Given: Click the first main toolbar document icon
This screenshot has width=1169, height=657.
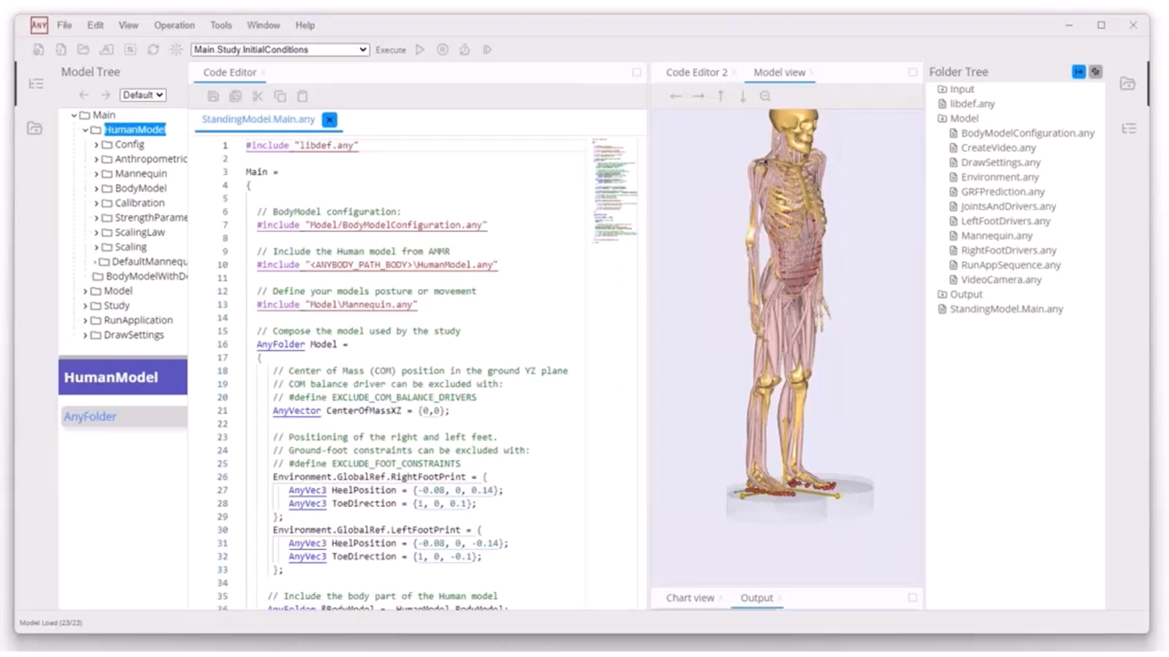Looking at the screenshot, I should pos(38,50).
